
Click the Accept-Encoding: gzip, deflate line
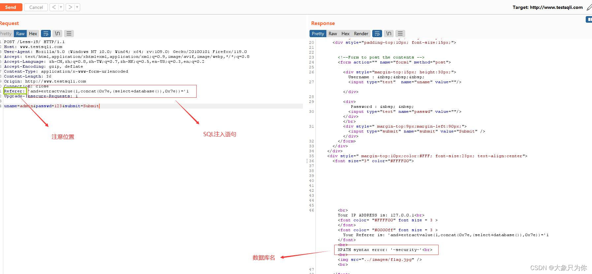(44, 66)
